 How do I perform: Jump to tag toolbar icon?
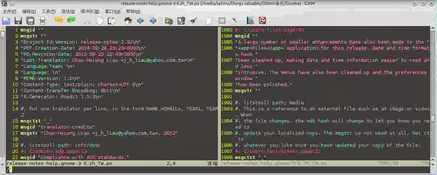(234, 21)
